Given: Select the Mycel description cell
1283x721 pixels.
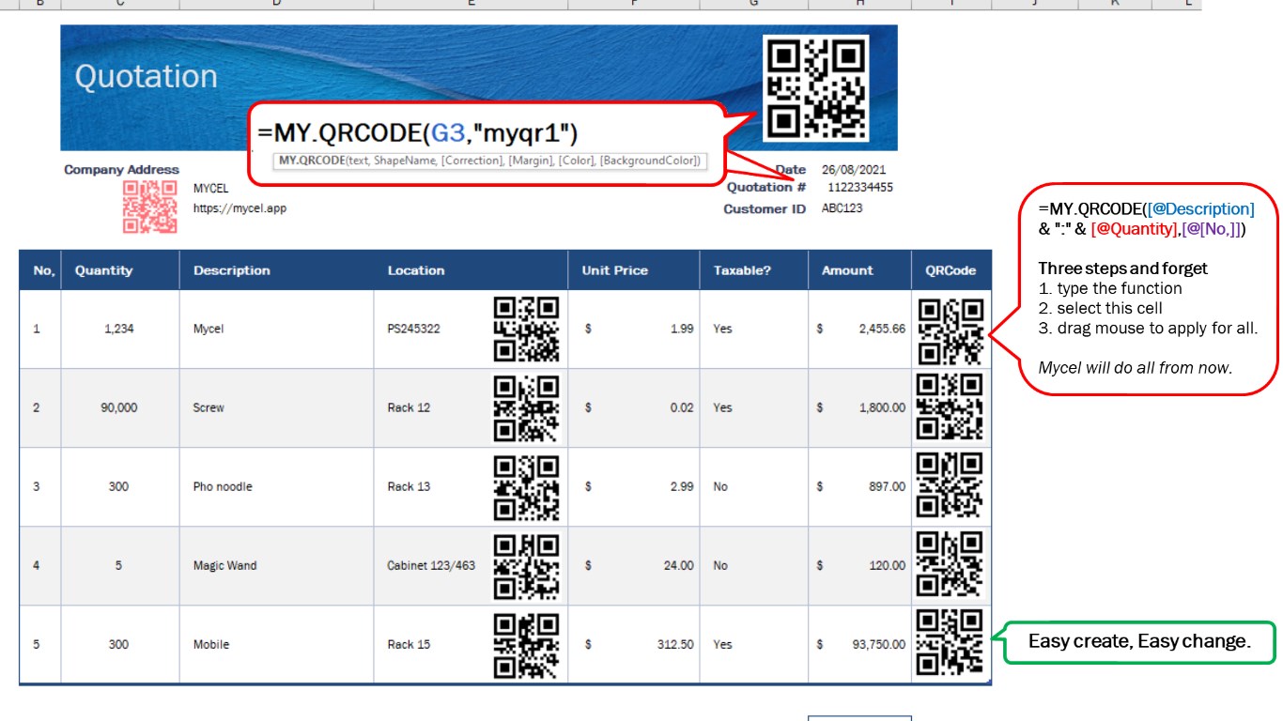Looking at the screenshot, I should click(276, 330).
